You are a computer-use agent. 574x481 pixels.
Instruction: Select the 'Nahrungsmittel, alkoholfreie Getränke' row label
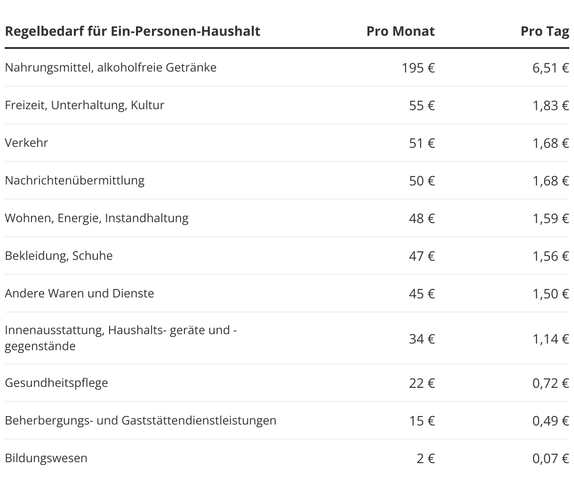click(x=111, y=67)
